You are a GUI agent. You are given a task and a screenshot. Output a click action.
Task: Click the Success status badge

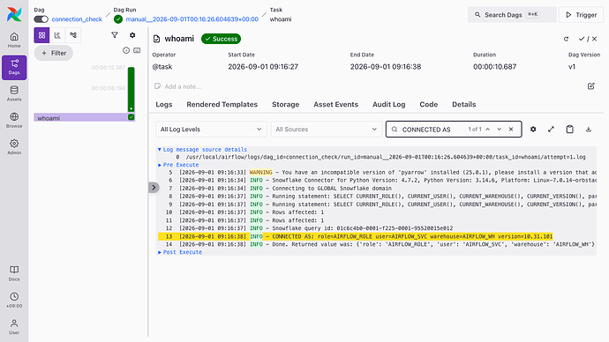(221, 39)
